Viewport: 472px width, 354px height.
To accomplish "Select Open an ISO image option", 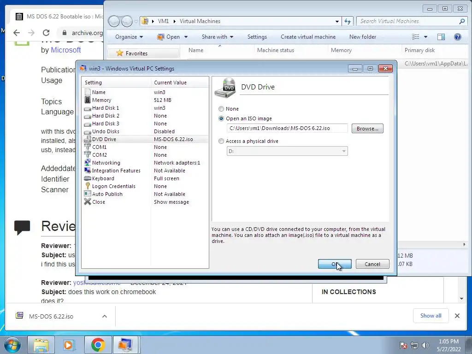I will (221, 118).
